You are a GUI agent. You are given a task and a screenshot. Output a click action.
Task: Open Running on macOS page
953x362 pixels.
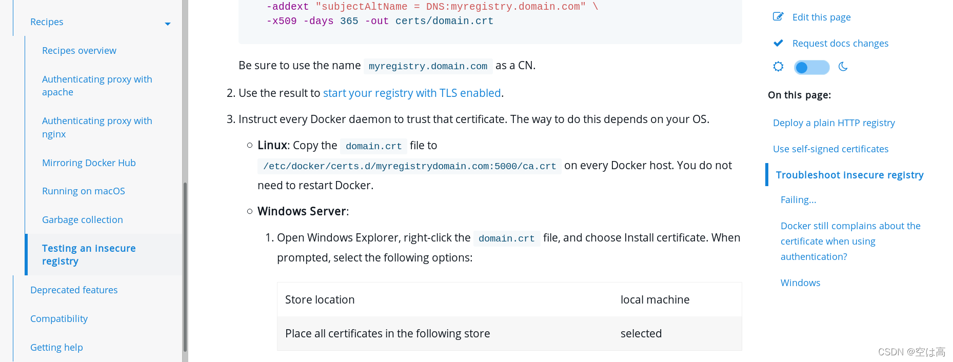point(84,191)
